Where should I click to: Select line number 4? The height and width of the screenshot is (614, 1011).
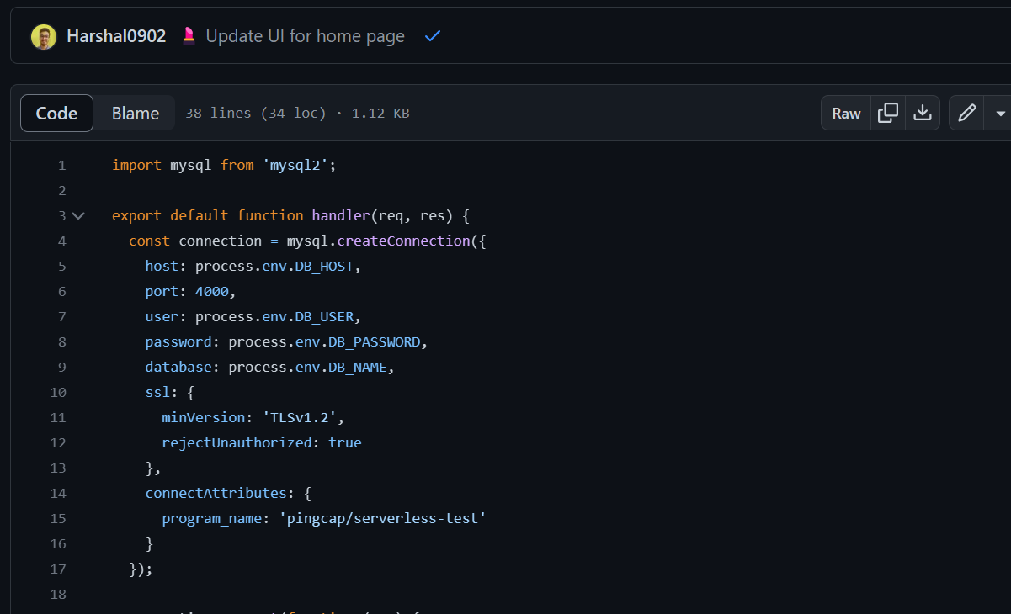click(61, 241)
